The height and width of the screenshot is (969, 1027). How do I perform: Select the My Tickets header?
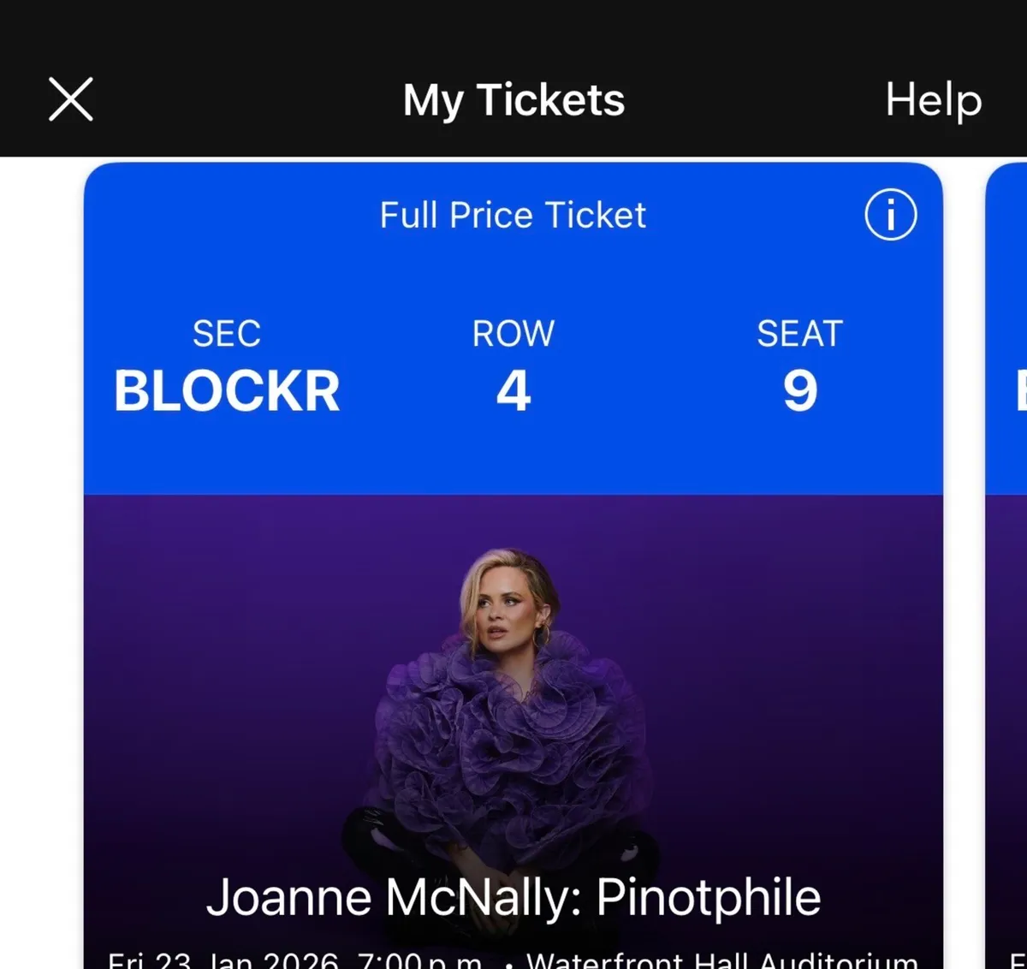[513, 99]
